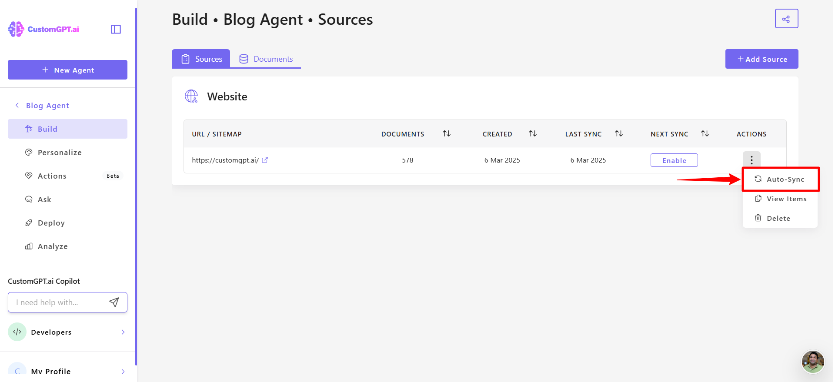Open the Actions sidebar item
Image resolution: width=835 pixels, height=382 pixels.
pyautogui.click(x=67, y=176)
